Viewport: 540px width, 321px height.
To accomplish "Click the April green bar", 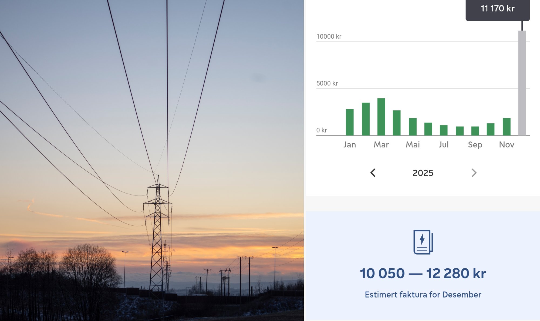I will click(396, 123).
